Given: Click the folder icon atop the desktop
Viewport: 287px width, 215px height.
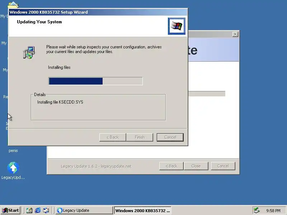Looking at the screenshot, I should click(x=13, y=5).
